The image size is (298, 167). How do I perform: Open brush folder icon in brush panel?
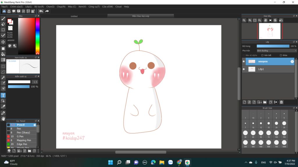29,151
